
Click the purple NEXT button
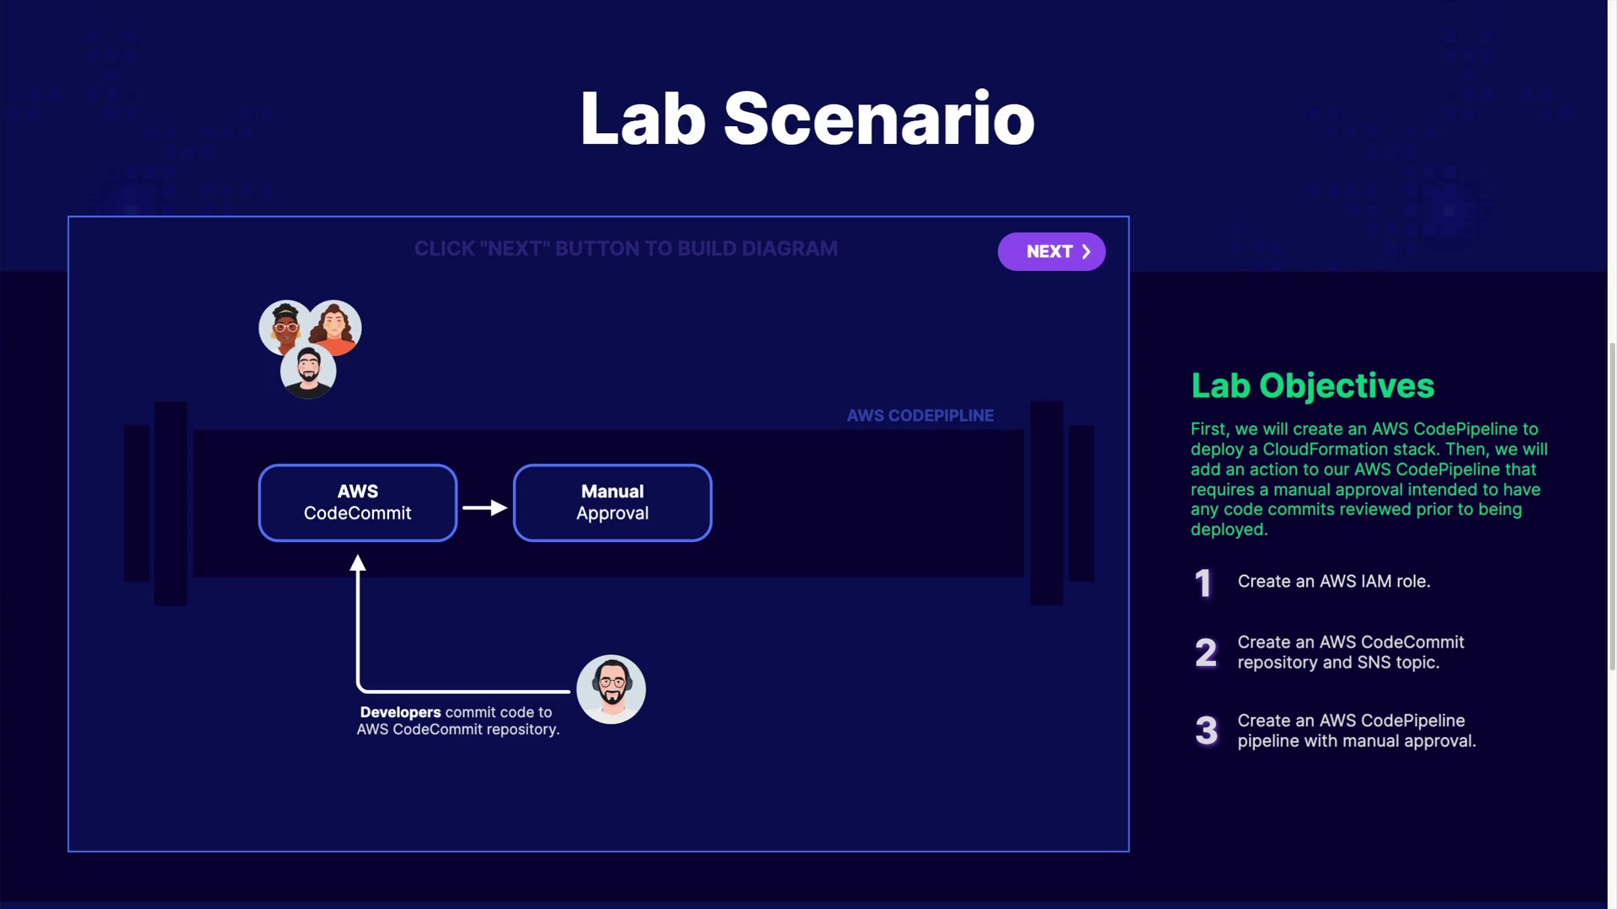coord(1050,252)
